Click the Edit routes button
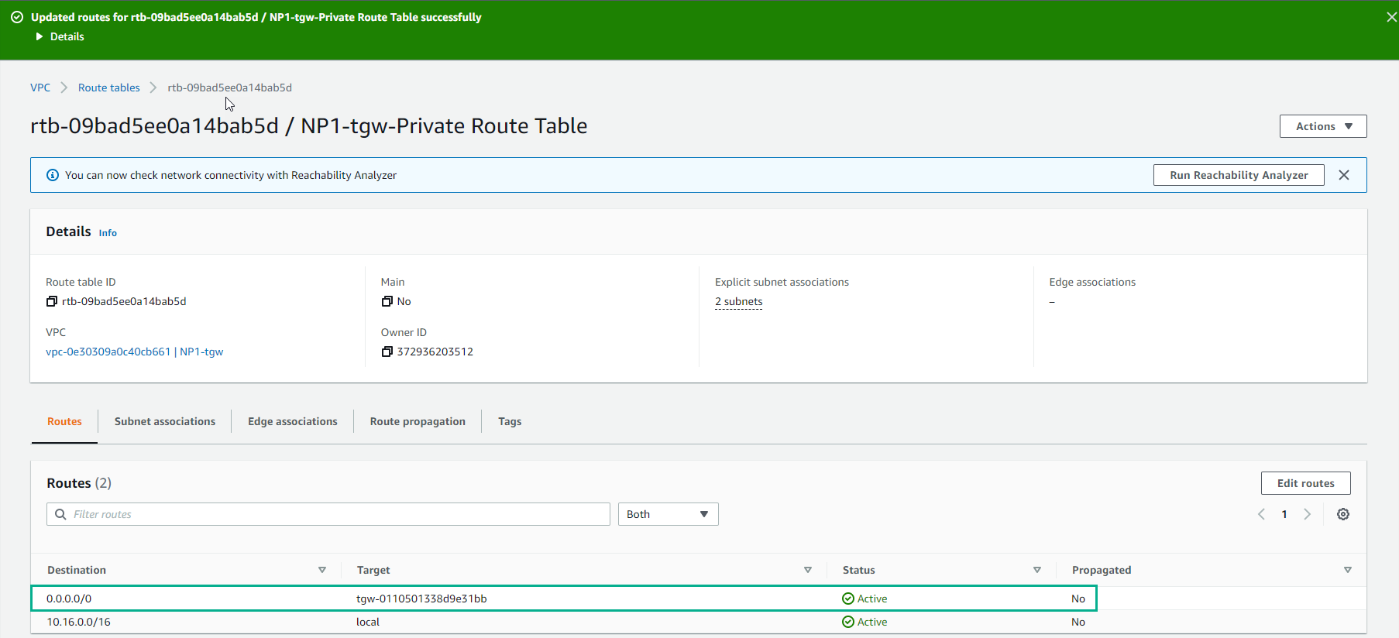1399x638 pixels. (1306, 483)
